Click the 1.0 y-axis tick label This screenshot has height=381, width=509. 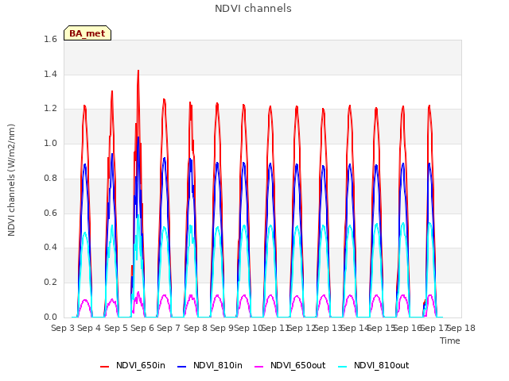coord(50,143)
